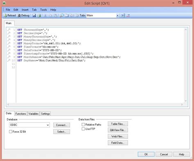The height and width of the screenshot is (161, 194).
Task: Open the Edit menu
Action: click(x=16, y=10)
